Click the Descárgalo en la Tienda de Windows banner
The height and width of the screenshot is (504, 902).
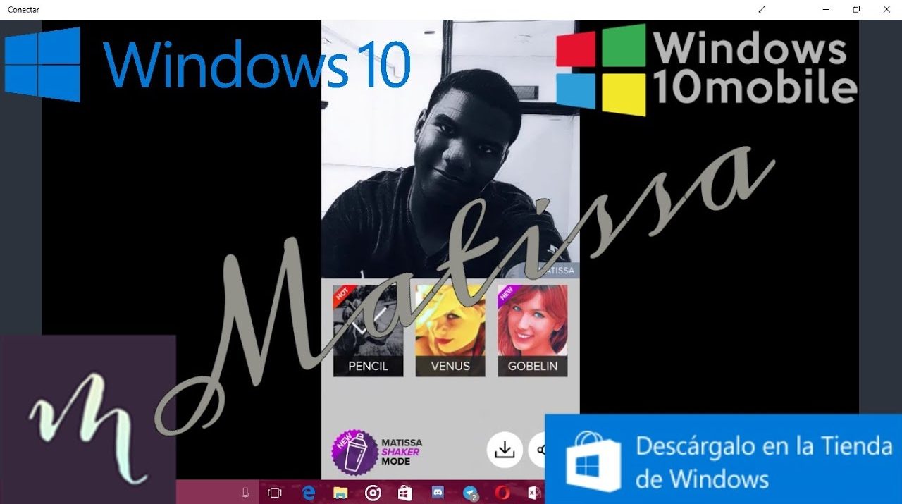[x=723, y=459]
